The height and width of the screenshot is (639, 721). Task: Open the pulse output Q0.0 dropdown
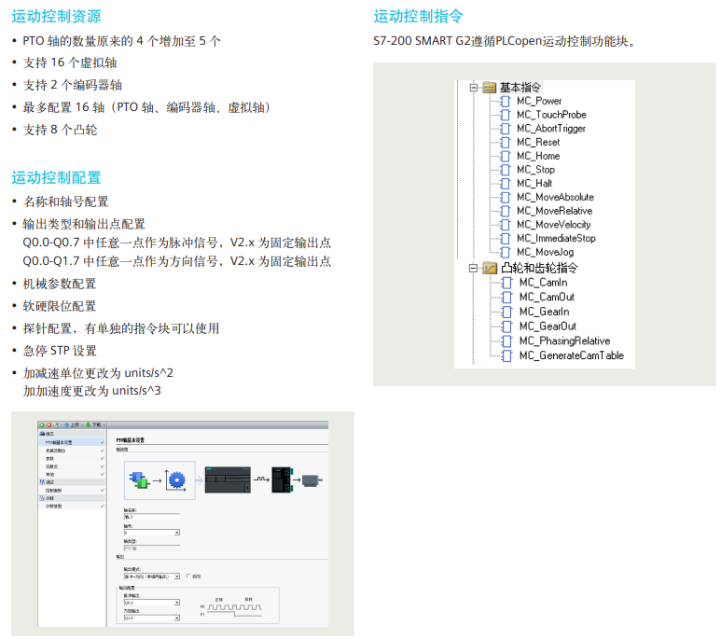[x=152, y=603]
